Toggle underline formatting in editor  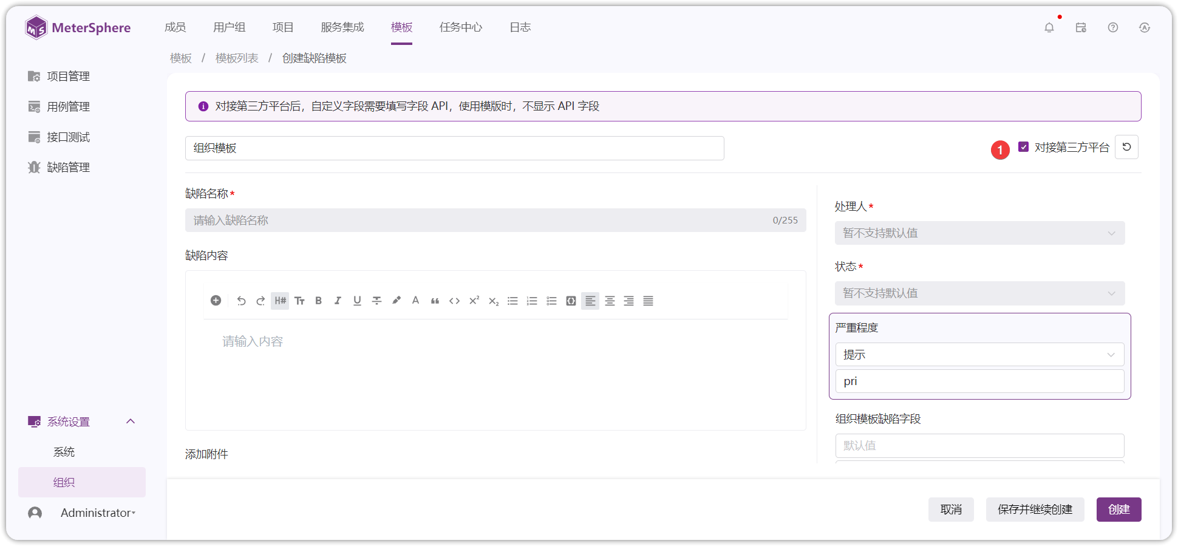[357, 301]
